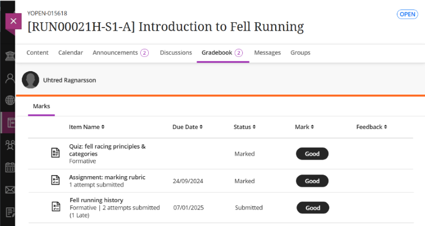The height and width of the screenshot is (226, 425).
Task: Sort the gradebook by Item Name
Action: (87, 127)
